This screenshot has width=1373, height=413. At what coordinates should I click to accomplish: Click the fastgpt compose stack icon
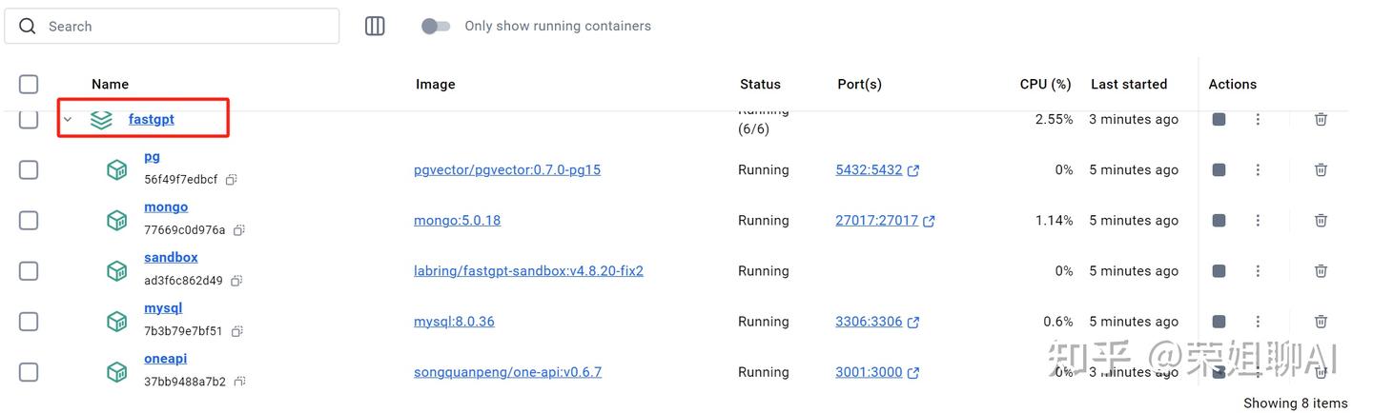point(101,120)
